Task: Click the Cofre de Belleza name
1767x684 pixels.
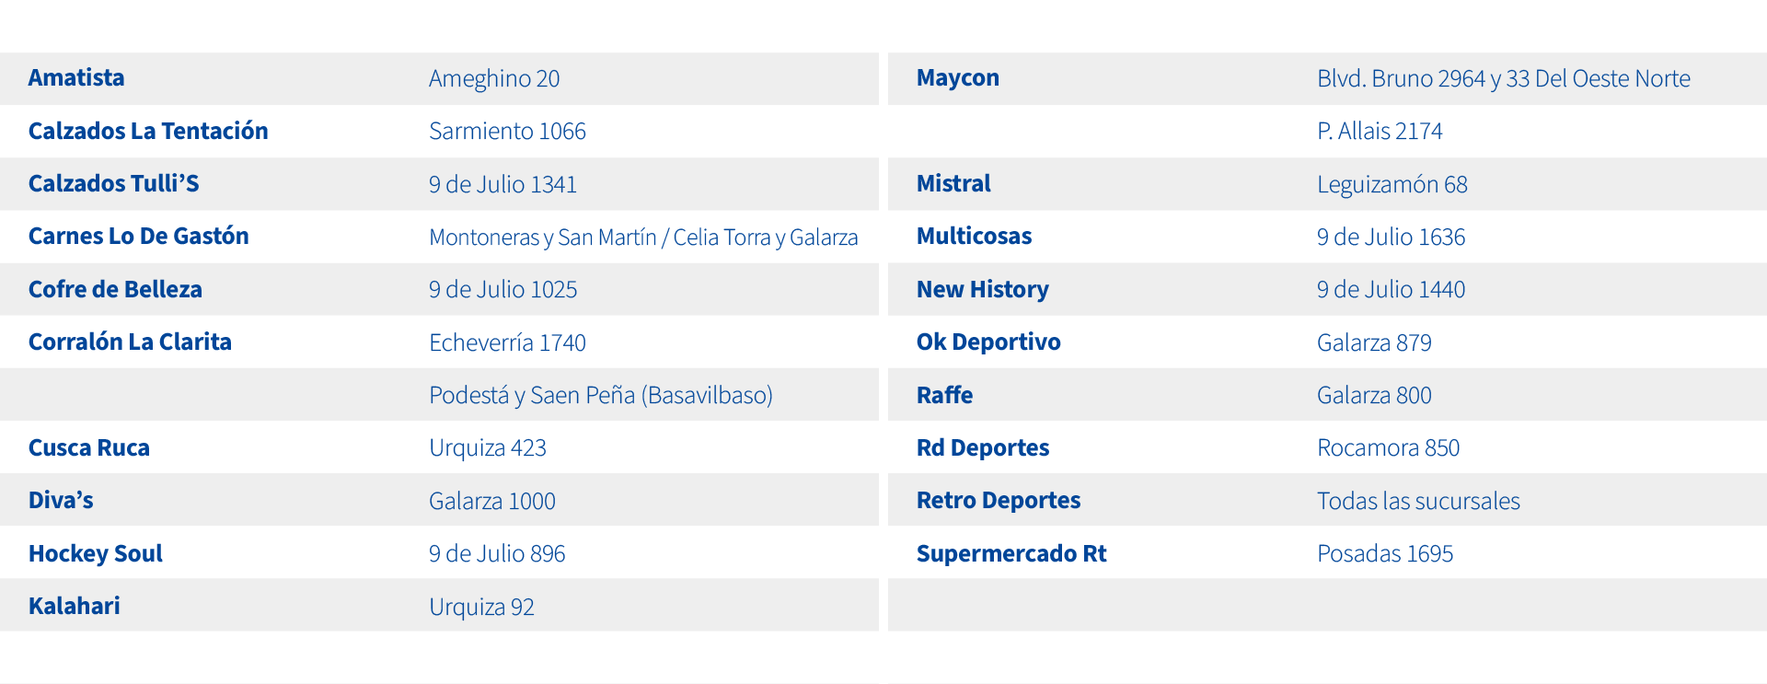Action: coord(115,289)
